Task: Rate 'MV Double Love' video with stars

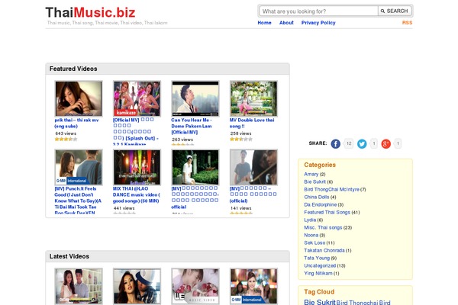Action: coord(241,140)
